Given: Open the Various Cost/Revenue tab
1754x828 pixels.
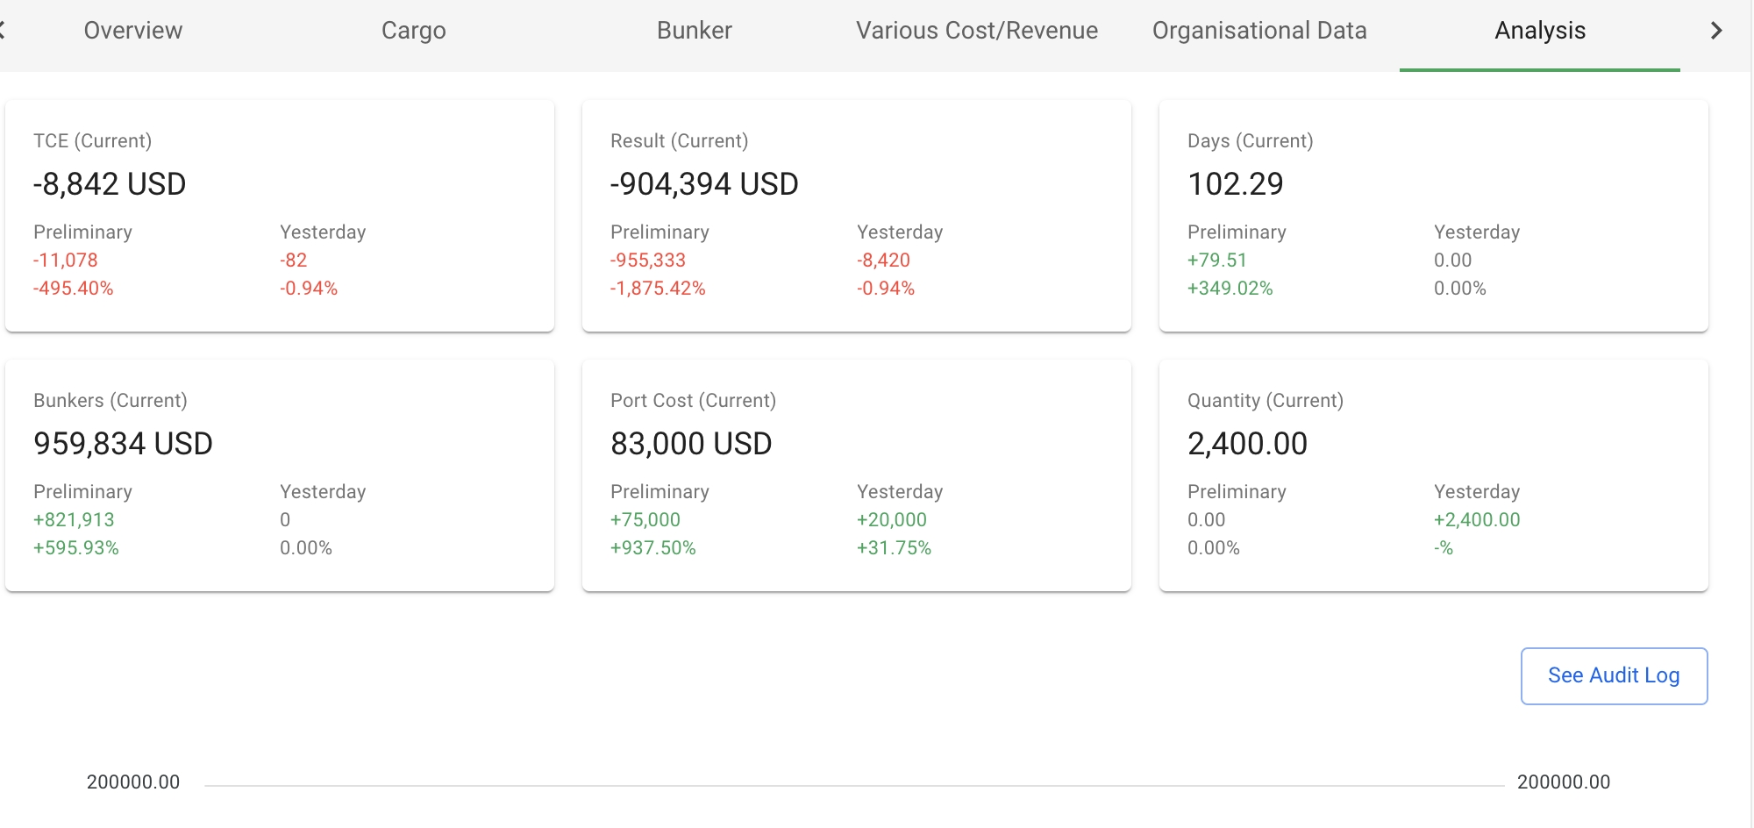Looking at the screenshot, I should click(x=976, y=31).
